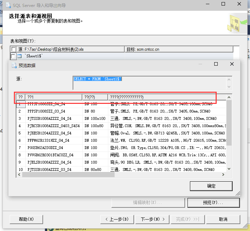Minimize the SQL Server wizard window
Viewport: 250px width, 231px height.
click(x=208, y=4)
